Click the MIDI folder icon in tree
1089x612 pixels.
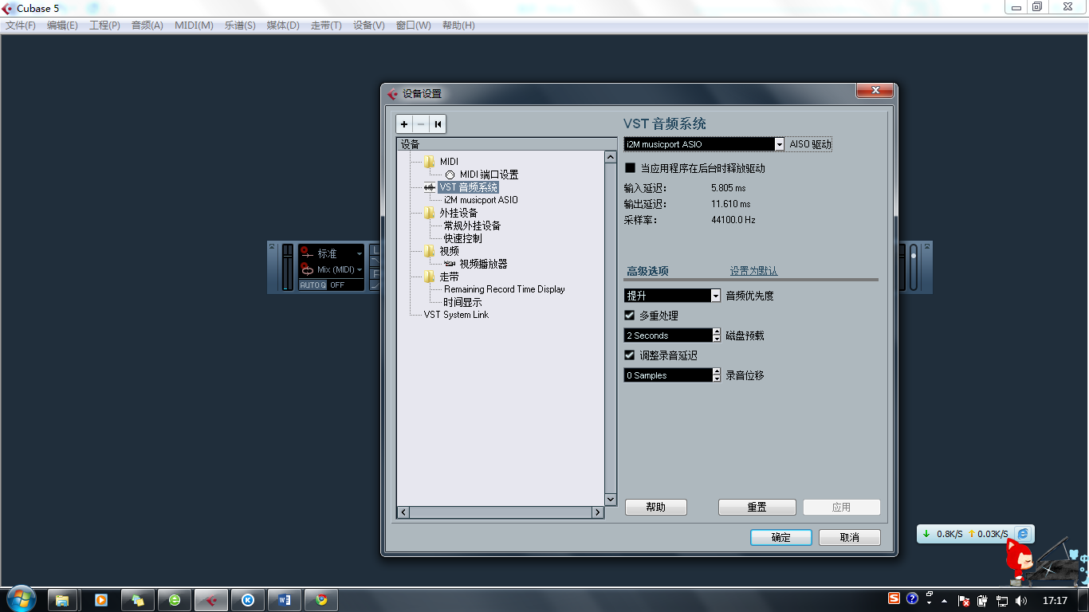coord(430,162)
